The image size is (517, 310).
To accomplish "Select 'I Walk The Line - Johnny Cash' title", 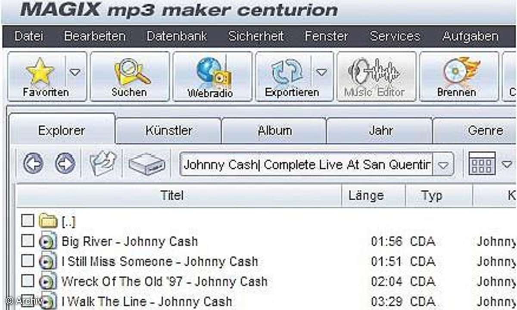I will (x=146, y=301).
